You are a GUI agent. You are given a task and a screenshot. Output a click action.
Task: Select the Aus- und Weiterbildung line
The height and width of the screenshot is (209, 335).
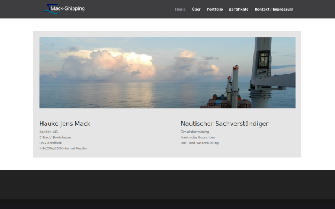pyautogui.click(x=200, y=143)
